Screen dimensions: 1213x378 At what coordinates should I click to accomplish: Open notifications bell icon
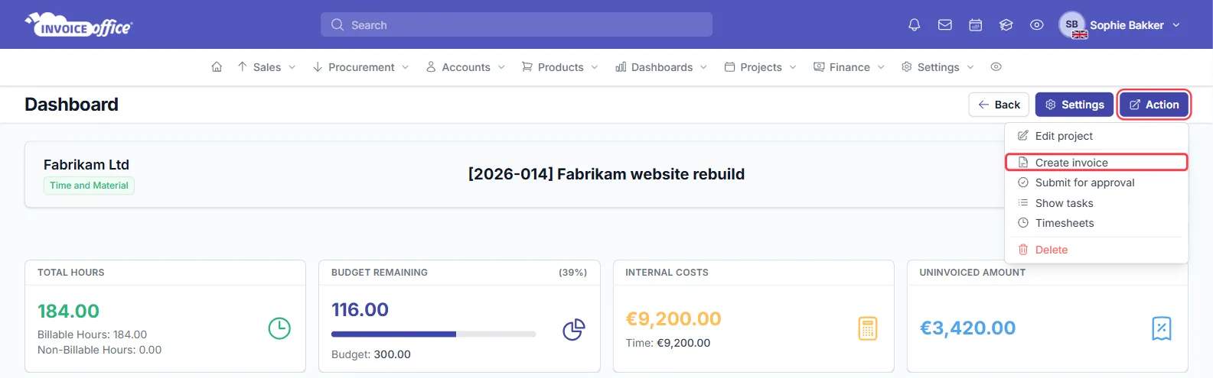pos(914,25)
